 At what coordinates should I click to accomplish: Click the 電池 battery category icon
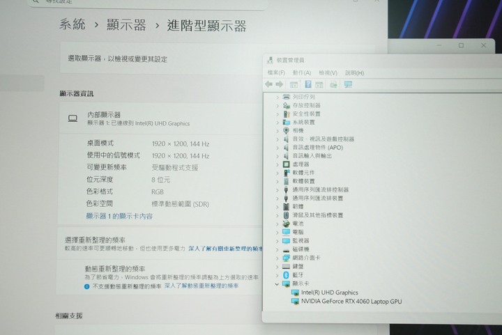(286, 224)
